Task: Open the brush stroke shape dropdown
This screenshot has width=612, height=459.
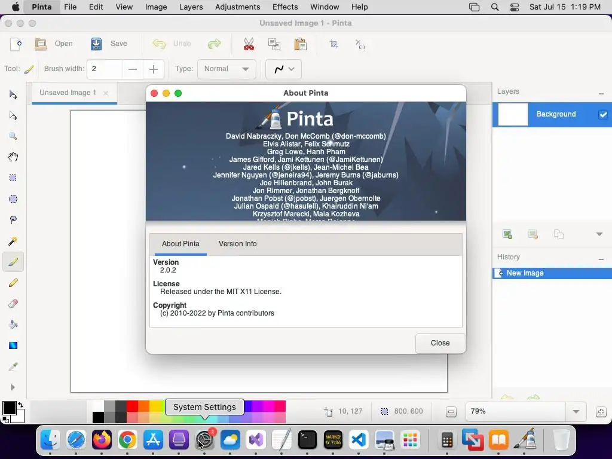Action: coord(283,69)
